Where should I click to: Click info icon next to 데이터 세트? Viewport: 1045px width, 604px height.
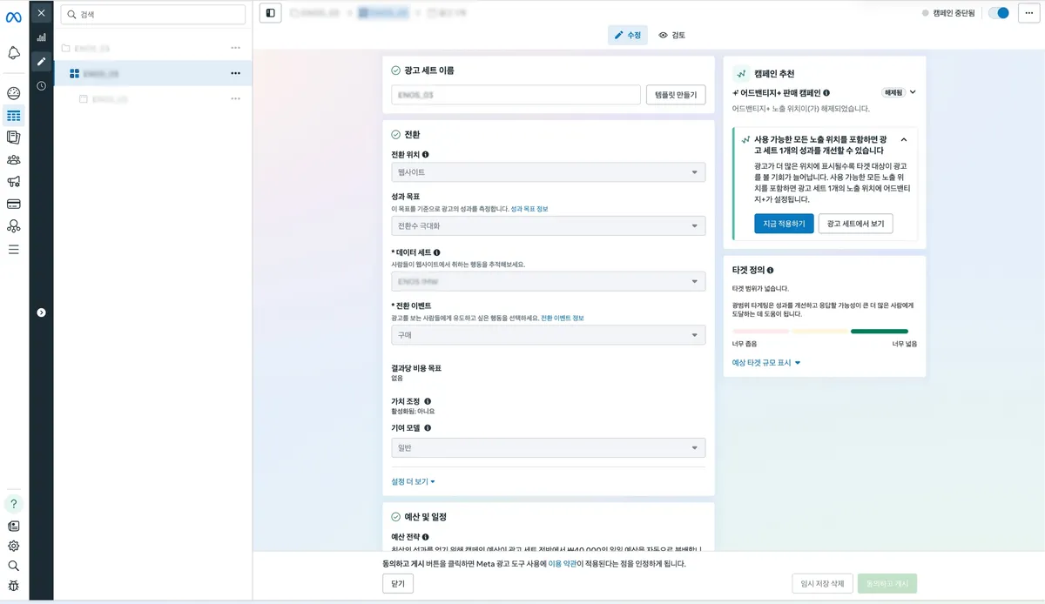pos(437,252)
